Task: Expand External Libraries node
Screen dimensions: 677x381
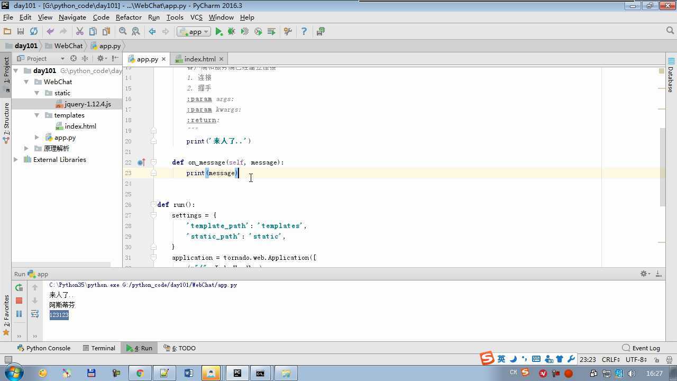Action: coord(16,159)
